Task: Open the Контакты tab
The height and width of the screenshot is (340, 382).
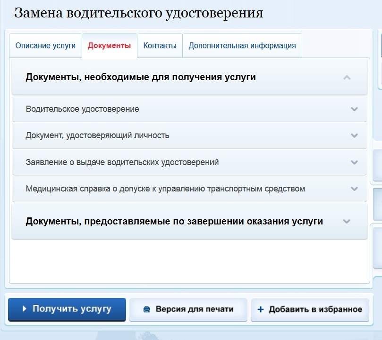Action: click(160, 46)
